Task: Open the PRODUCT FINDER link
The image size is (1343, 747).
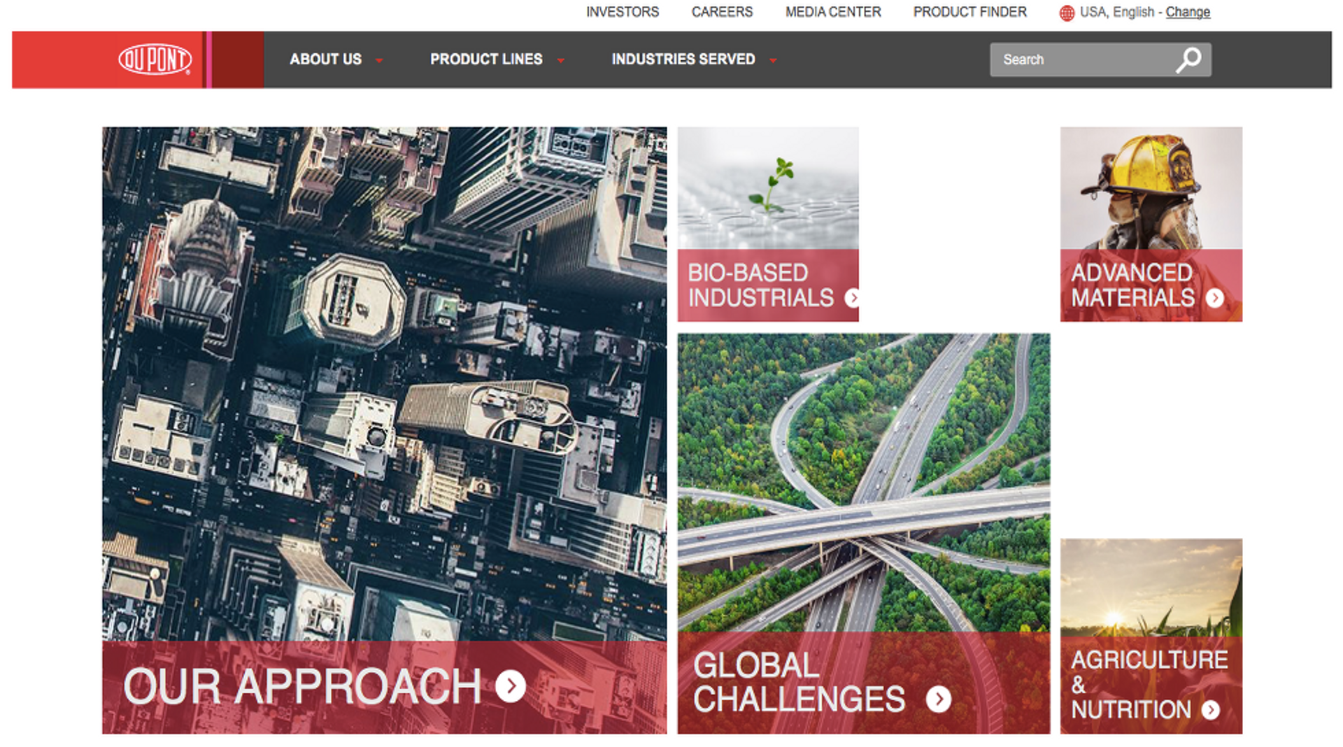Action: [969, 12]
